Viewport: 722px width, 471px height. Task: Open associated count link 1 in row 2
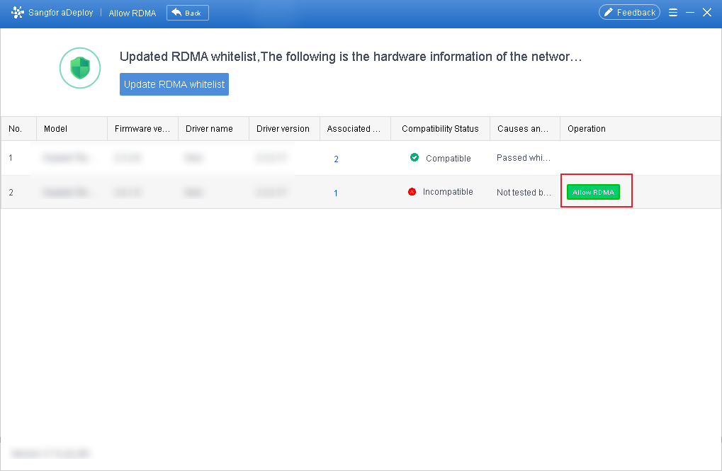336,193
